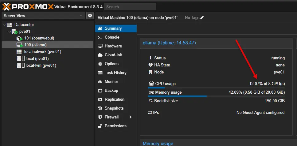This screenshot has height=146, width=297.
Task: Click the top Search field
Action: tap(130, 7)
